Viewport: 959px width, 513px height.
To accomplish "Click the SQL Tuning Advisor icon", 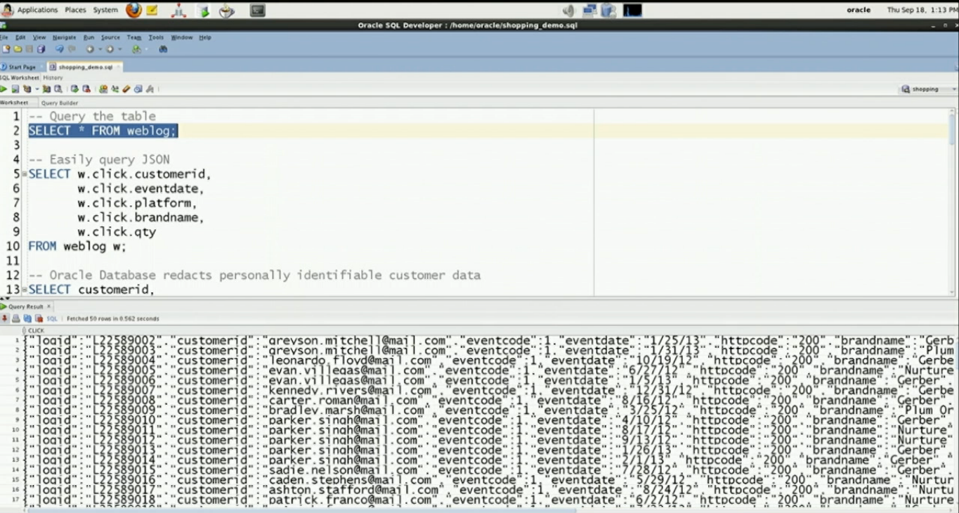I will (58, 89).
